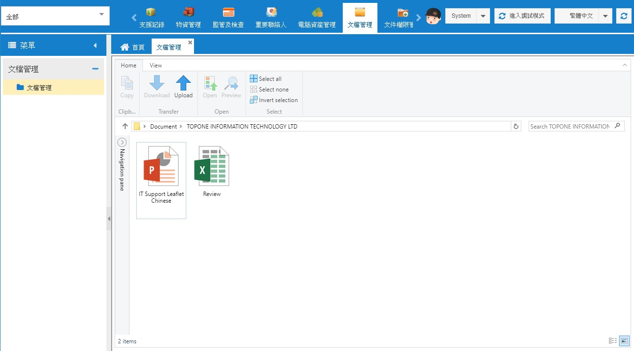Click the Upload arrow icon
Viewport: 634px width, 351px height.
click(x=183, y=84)
